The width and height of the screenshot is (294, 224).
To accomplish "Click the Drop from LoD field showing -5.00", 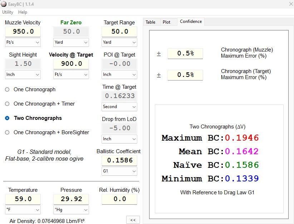I will click(x=119, y=128).
